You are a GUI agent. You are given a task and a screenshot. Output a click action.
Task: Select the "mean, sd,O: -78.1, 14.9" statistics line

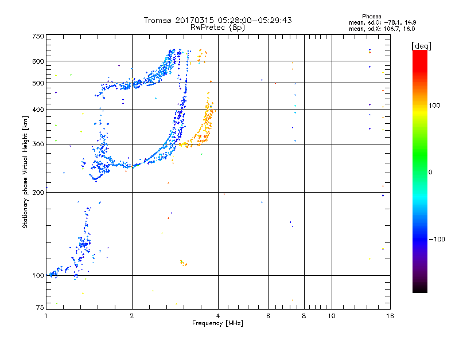point(382,22)
